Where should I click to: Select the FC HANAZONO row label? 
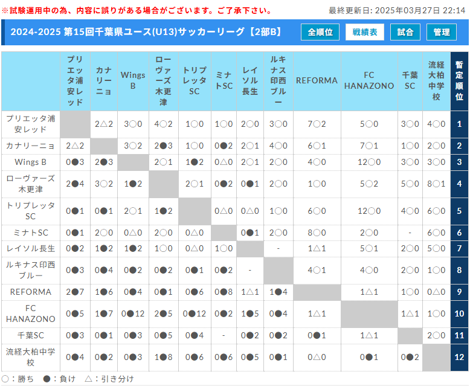(x=31, y=314)
